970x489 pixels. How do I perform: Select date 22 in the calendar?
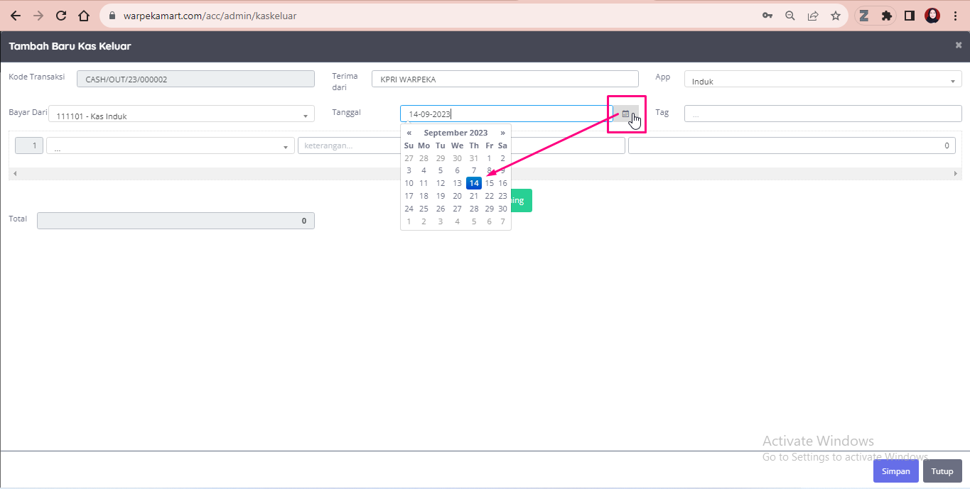[x=489, y=196]
